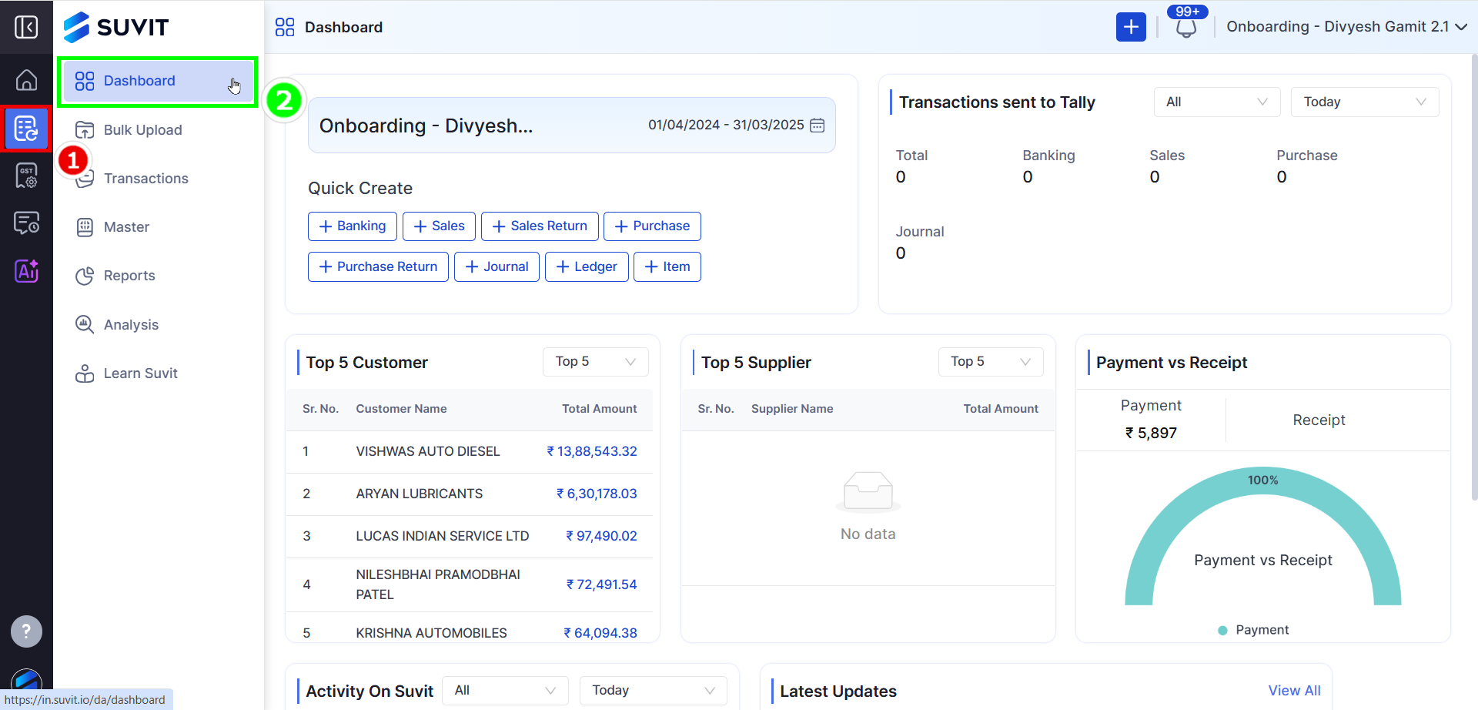Click amount ₹ 97,490.02
1478x710 pixels.
(601, 536)
